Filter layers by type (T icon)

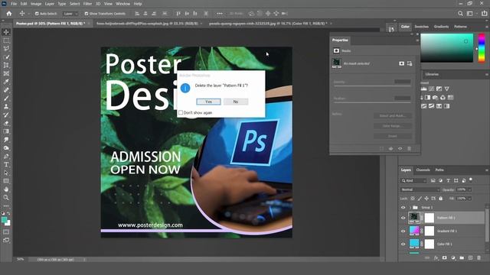448,180
